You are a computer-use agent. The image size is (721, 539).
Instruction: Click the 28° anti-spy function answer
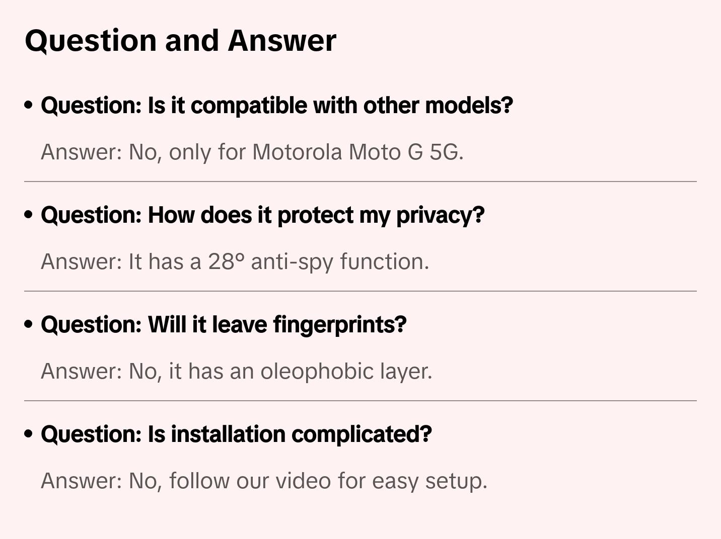coord(235,261)
